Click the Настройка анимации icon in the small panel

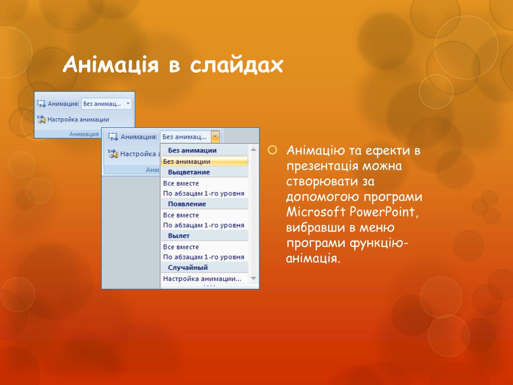click(41, 119)
